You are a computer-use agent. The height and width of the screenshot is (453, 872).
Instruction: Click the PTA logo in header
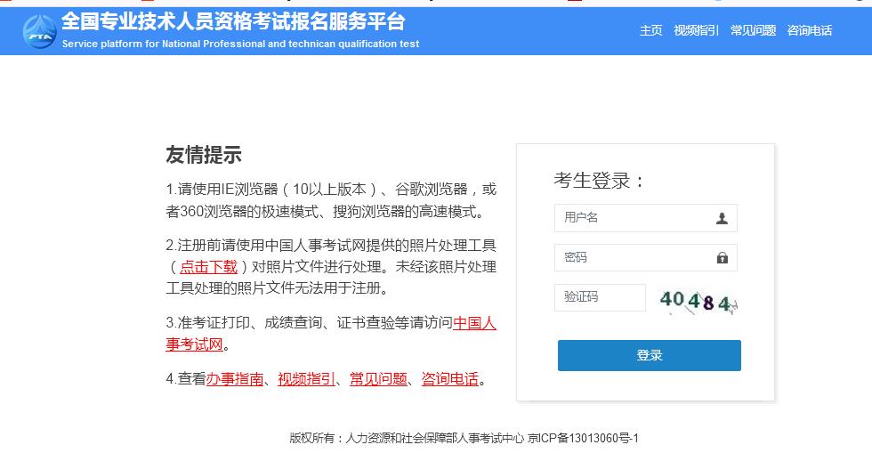pos(39,31)
